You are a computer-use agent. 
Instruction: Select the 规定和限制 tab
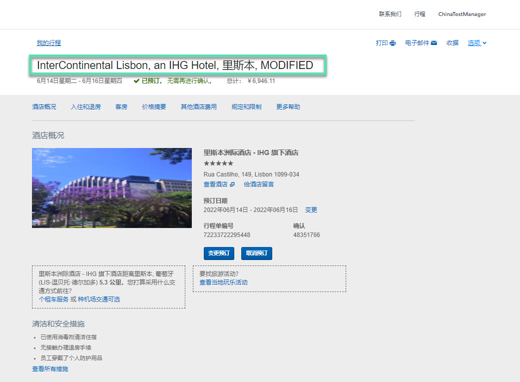tap(246, 107)
